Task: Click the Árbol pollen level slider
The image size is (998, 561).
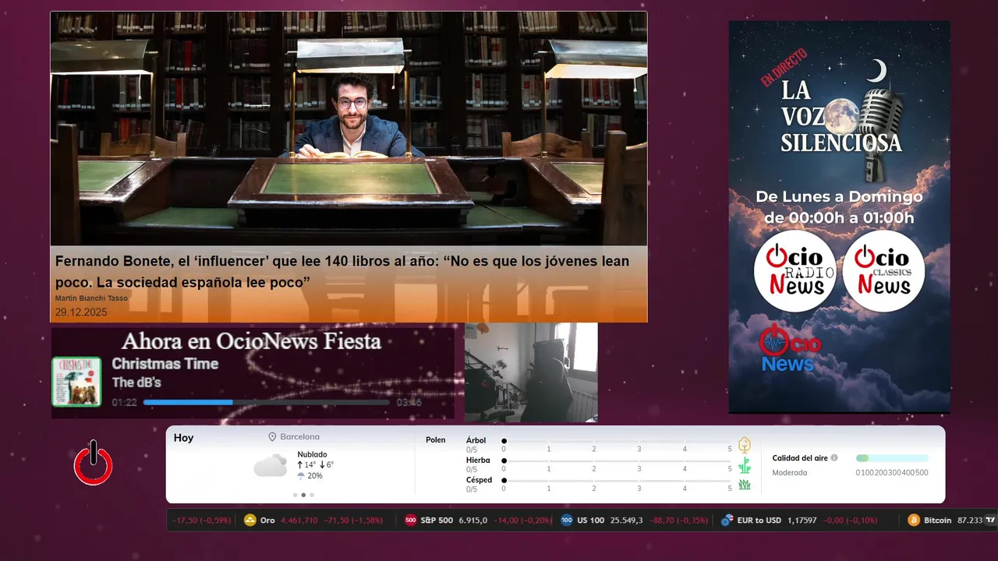Action: click(617, 441)
